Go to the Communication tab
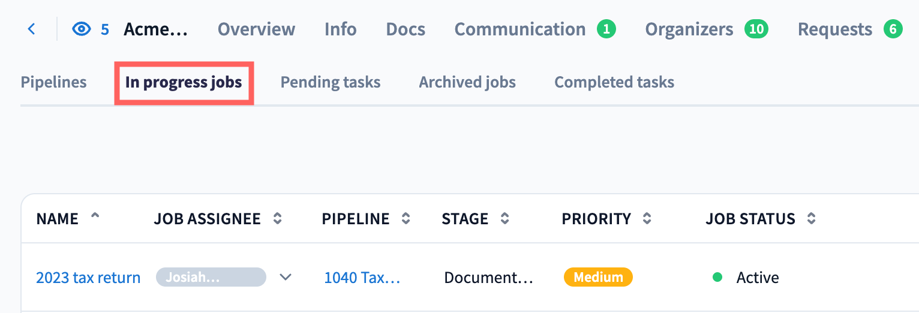Screen dimensions: 919x313 [x=519, y=29]
